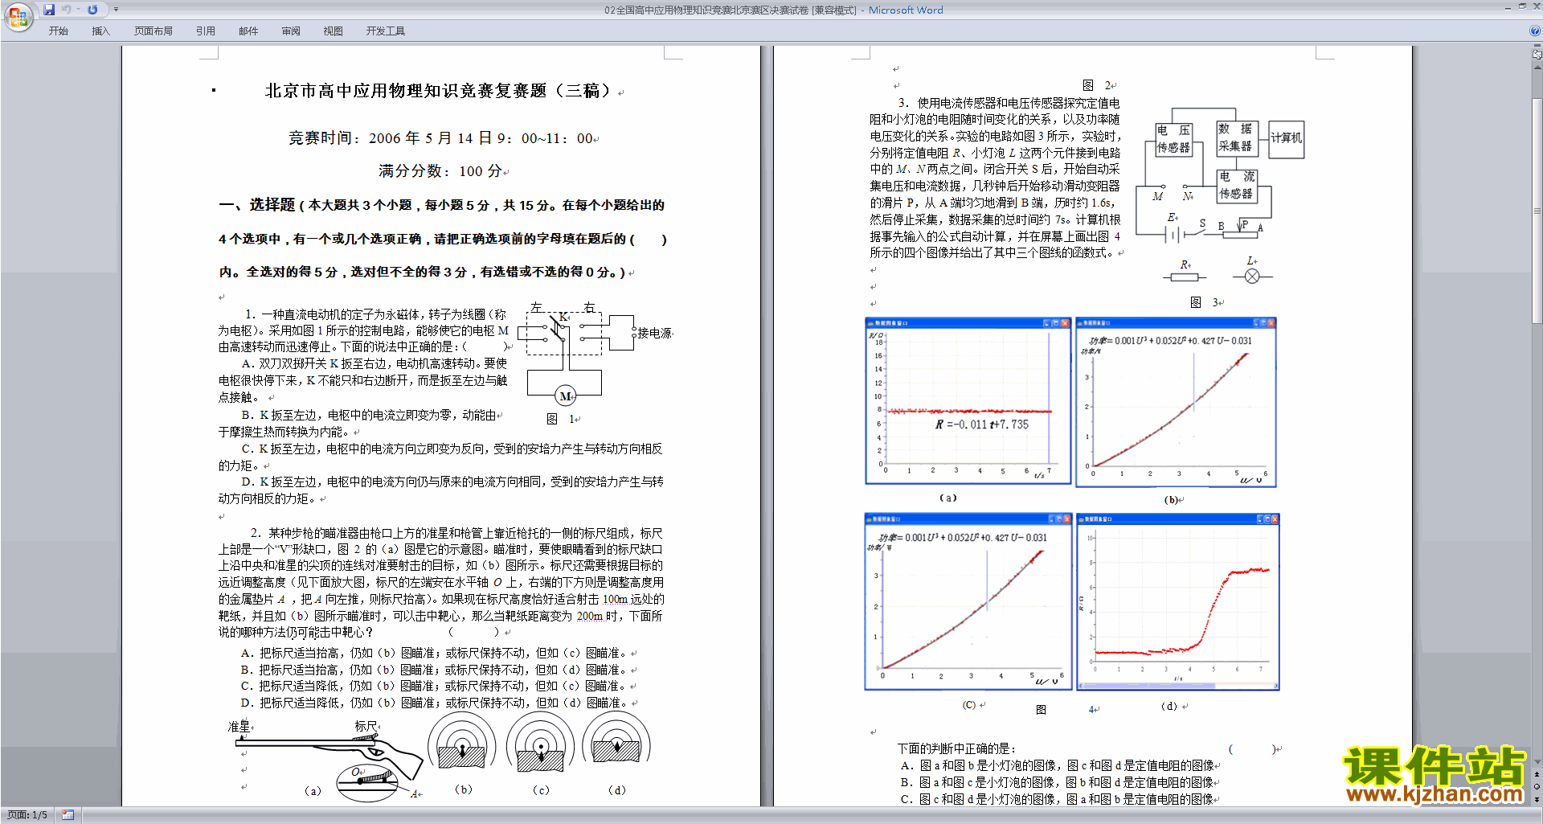1543x824 pixels.
Task: Click option C text of question 1
Action: pos(440,457)
